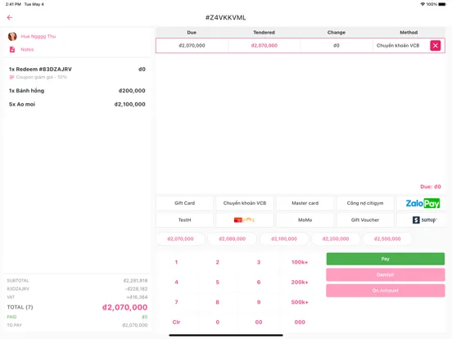This screenshot has height=339, width=452.
Task: Choose the SumUp payment icon
Action: [424, 220]
